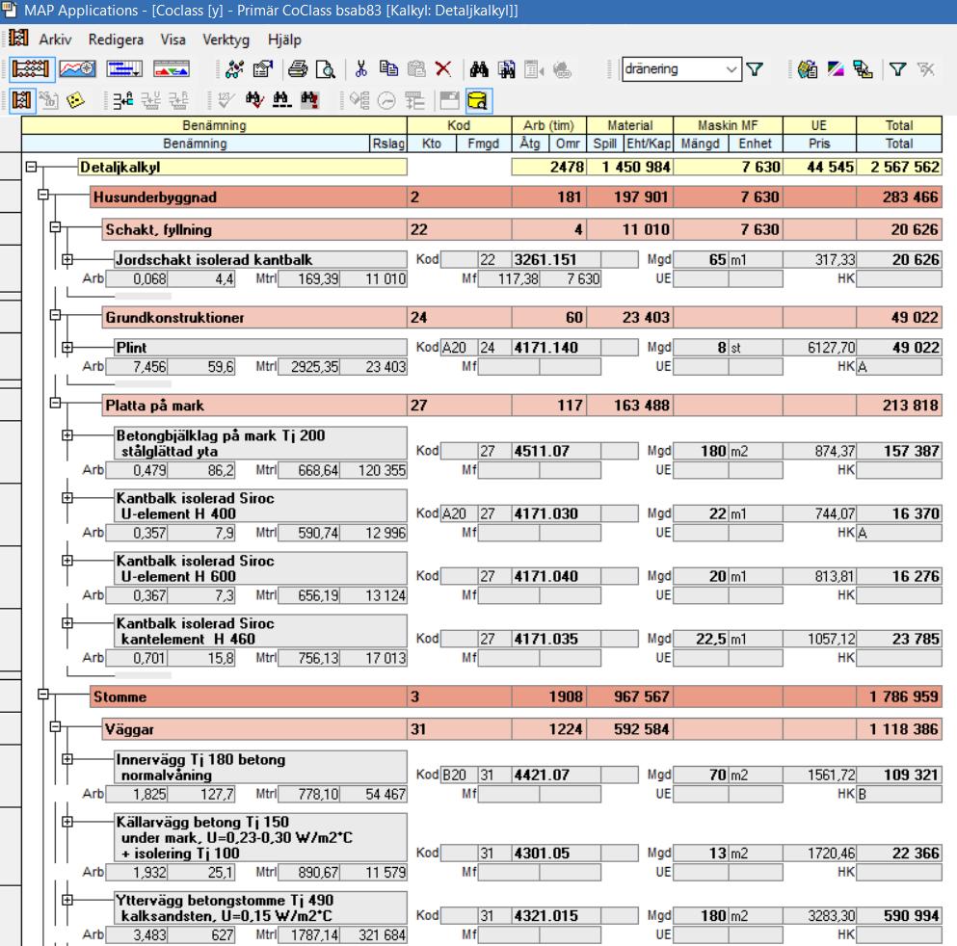Click the Detaljkalkyl total 2 567 562

click(x=899, y=167)
